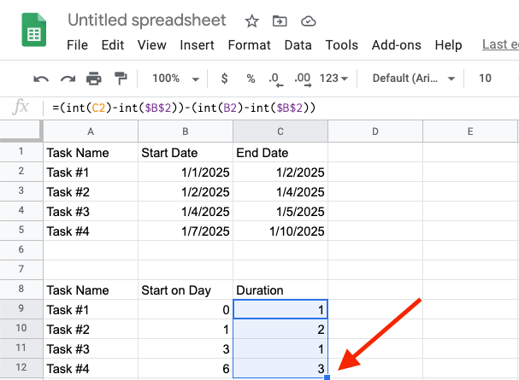Click the Last edit link
Viewport: 519px width, 380px height.
click(x=500, y=44)
